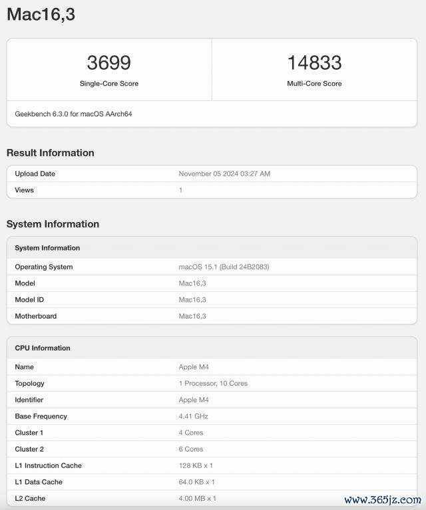The image size is (426, 510).
Task: Click the Single-Core Score label
Action: click(x=109, y=84)
